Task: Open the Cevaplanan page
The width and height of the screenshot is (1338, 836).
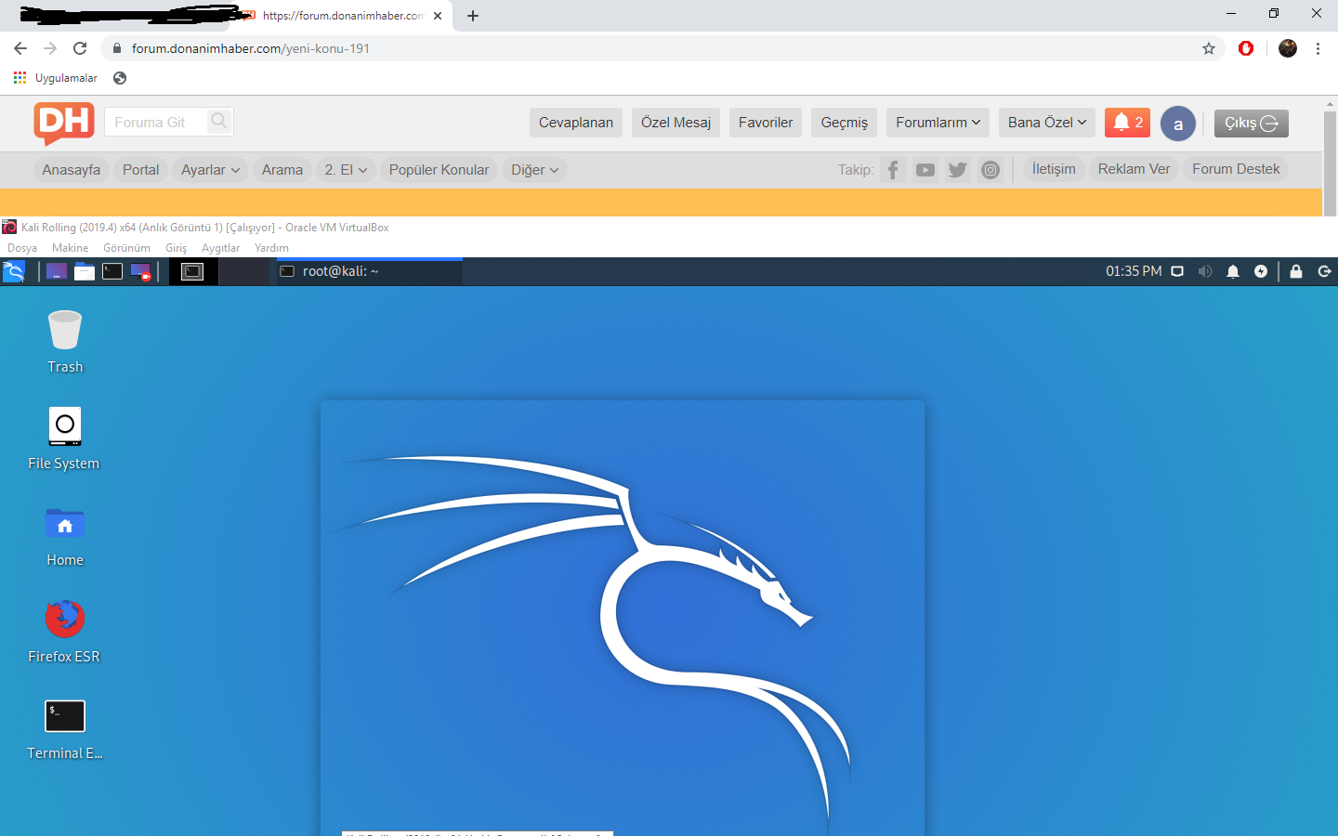Action: pos(576,123)
